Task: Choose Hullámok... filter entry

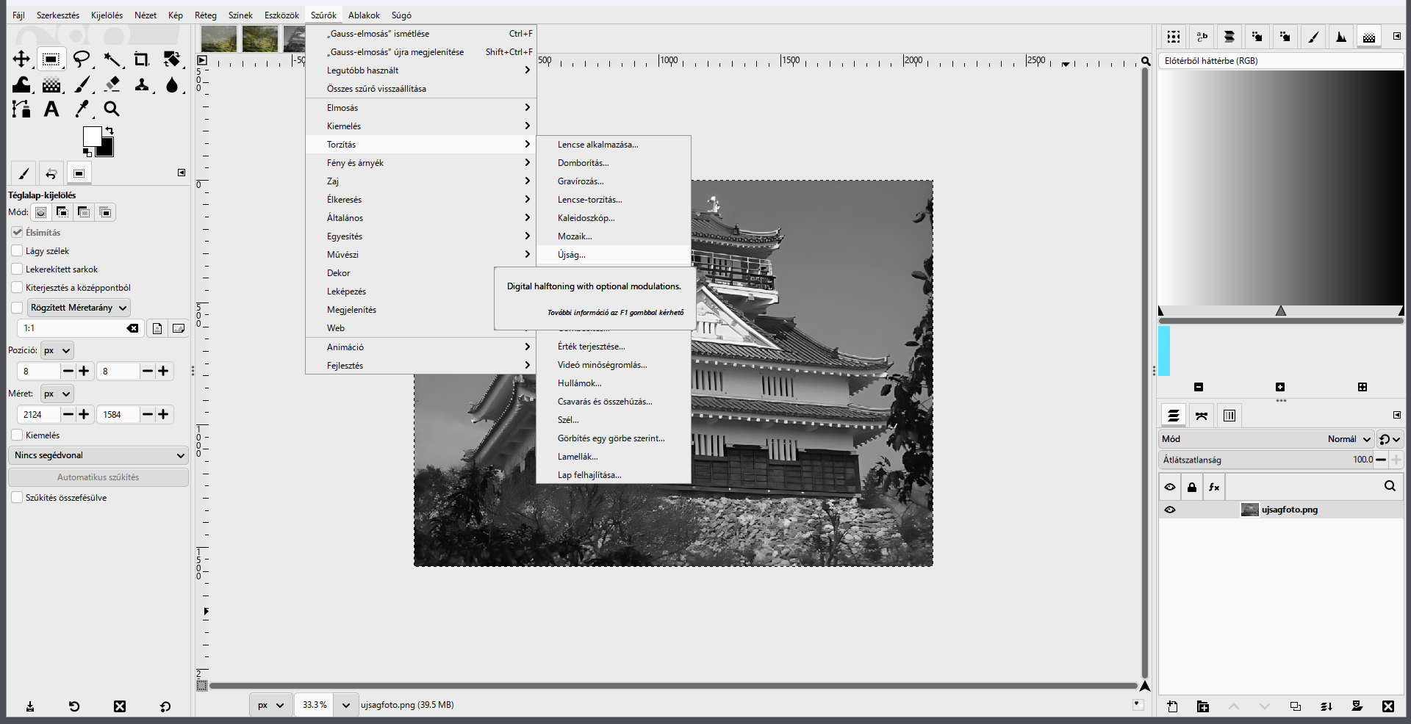Action: coord(614,383)
